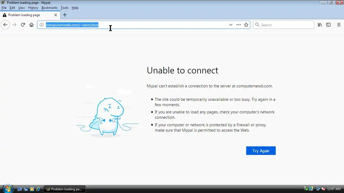
Task: Click Switch between windows quick launch icon
Action: point(26,189)
